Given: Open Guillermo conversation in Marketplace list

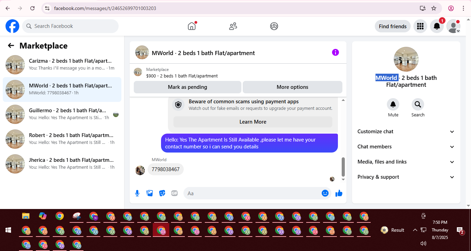Looking at the screenshot, I should coord(62,114).
